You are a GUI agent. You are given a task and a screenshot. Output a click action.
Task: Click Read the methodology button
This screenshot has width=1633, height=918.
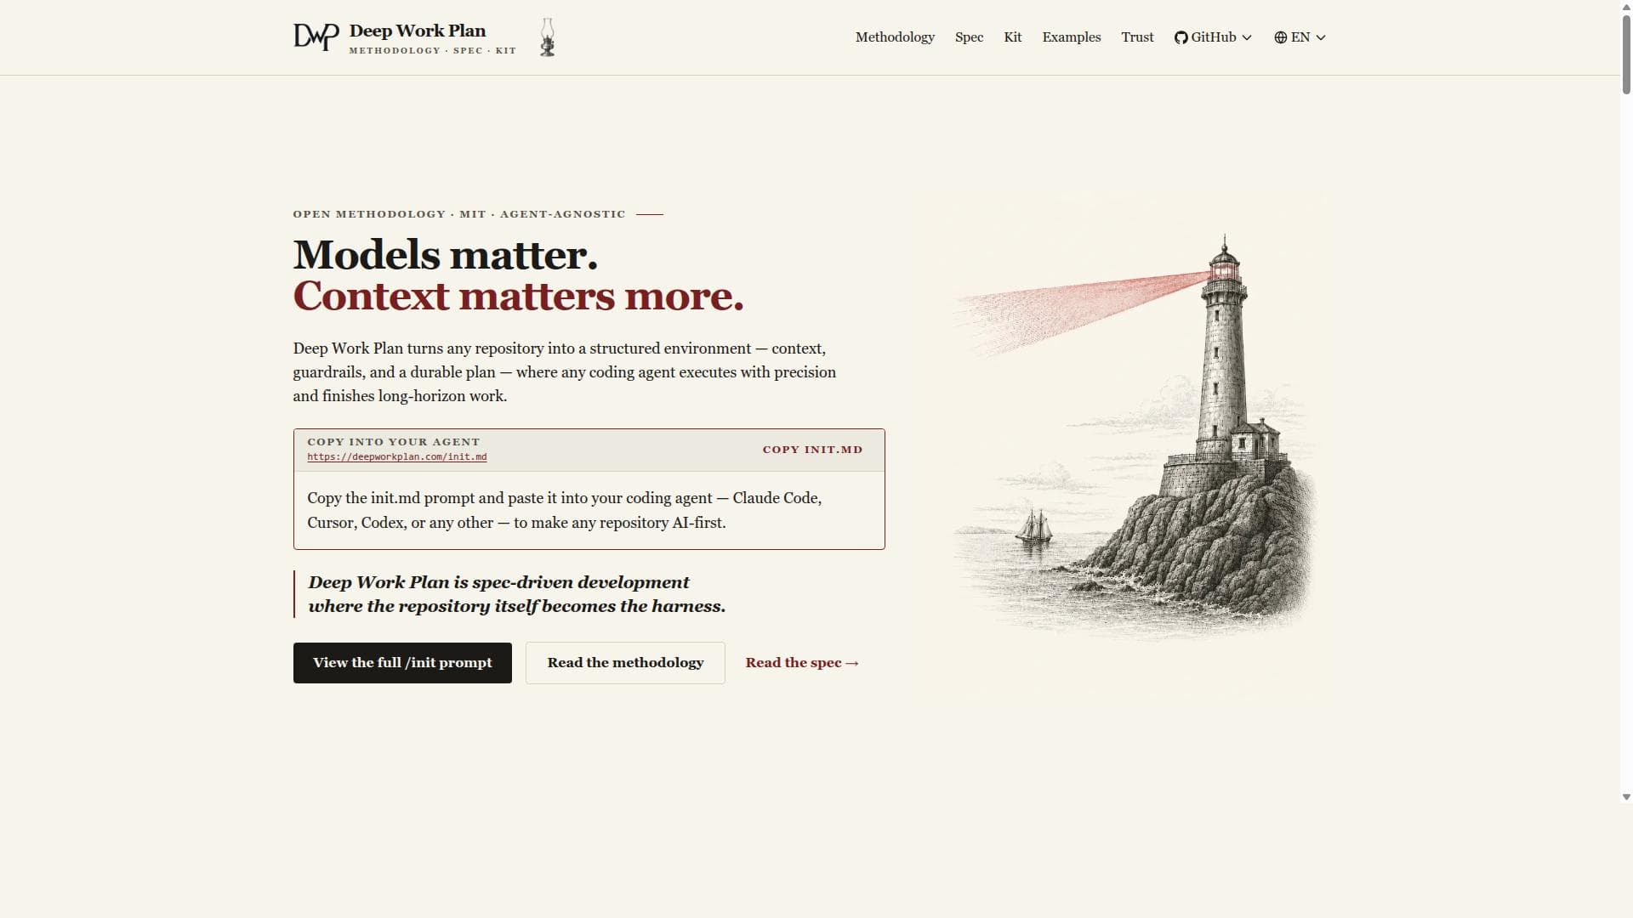click(x=625, y=663)
